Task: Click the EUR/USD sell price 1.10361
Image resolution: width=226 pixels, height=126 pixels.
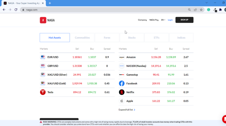Action: point(77,57)
